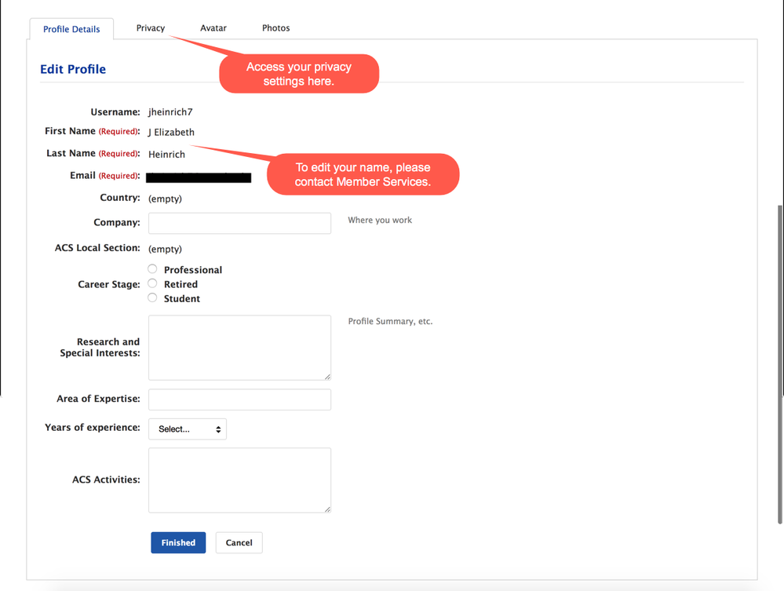Screen dimensions: 784x591
Task: Click the Cancel button
Action: click(x=239, y=542)
